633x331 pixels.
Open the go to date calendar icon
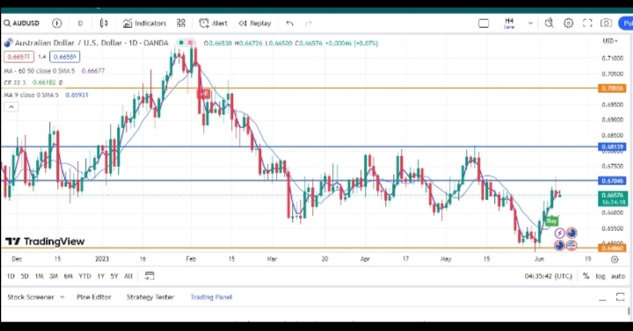pos(149,277)
